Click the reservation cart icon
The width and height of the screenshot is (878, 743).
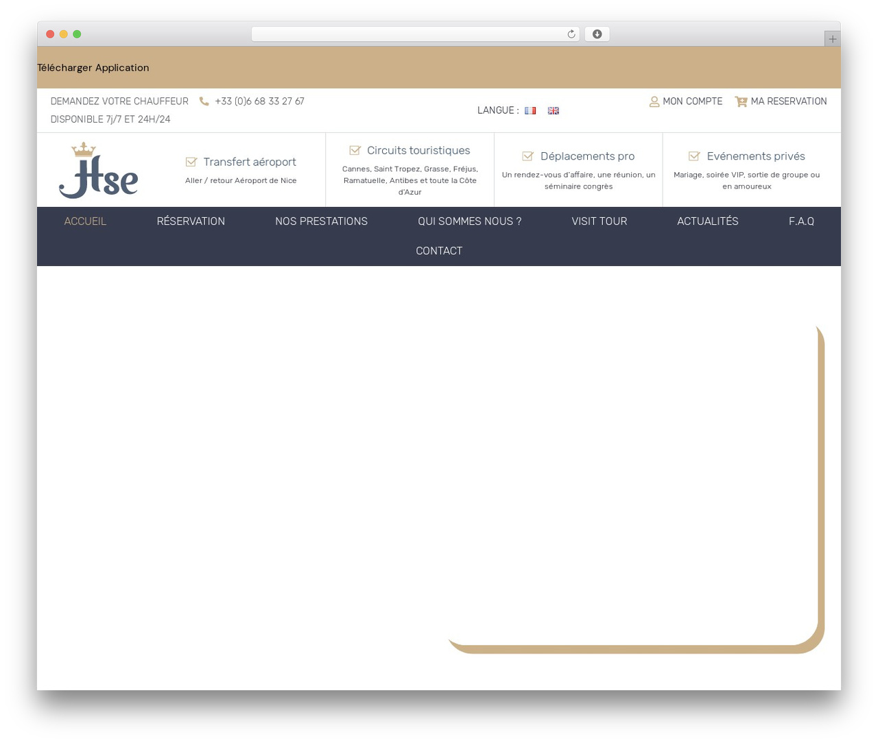[741, 101]
